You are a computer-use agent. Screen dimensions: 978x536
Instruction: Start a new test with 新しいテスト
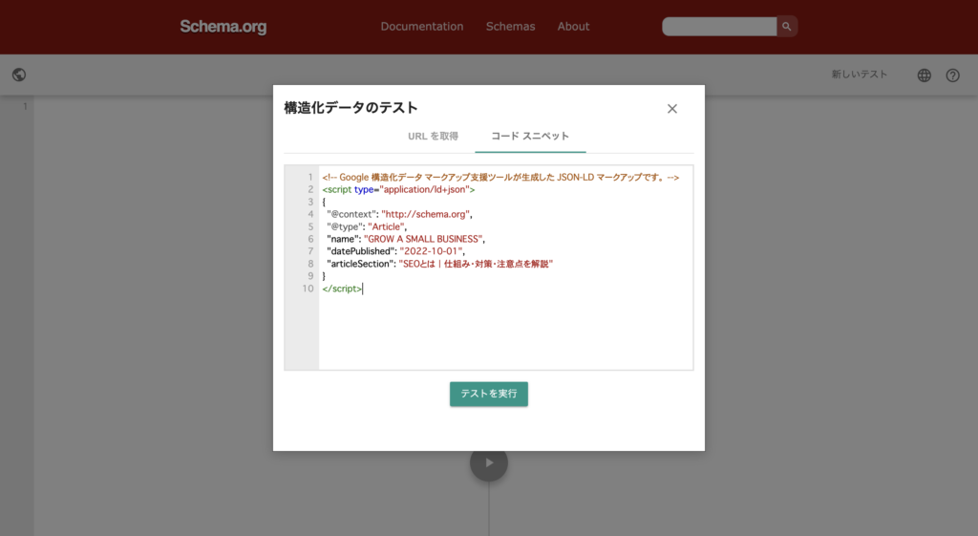(x=859, y=75)
